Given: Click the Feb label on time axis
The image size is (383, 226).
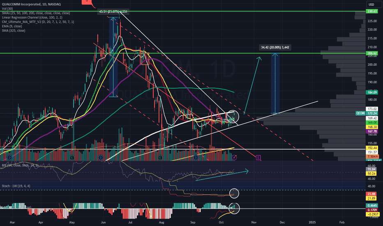Looking at the screenshot, I should coord(342,222).
